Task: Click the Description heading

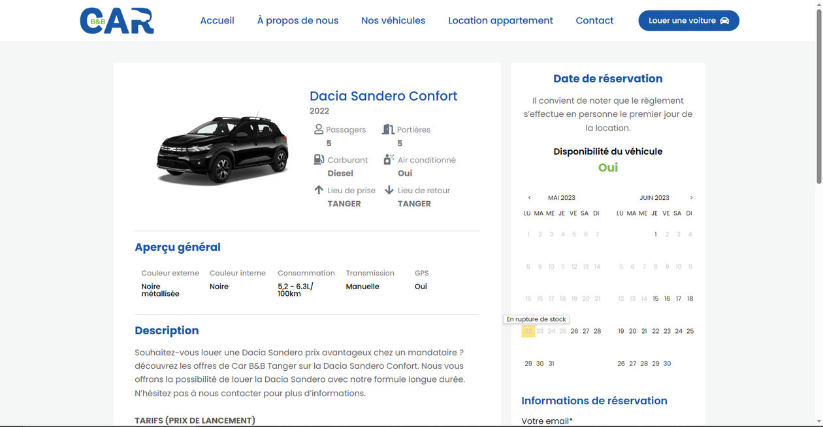Action: [x=167, y=330]
